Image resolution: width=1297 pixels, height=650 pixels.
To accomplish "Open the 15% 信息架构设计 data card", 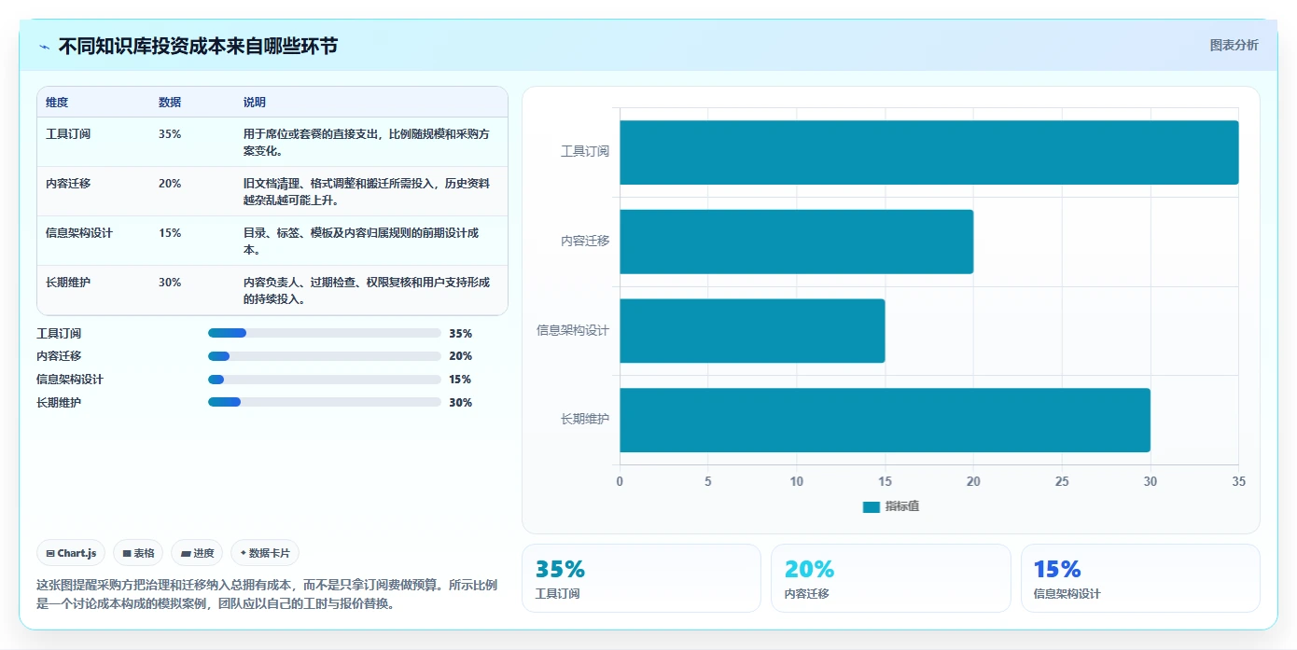I will click(1140, 578).
